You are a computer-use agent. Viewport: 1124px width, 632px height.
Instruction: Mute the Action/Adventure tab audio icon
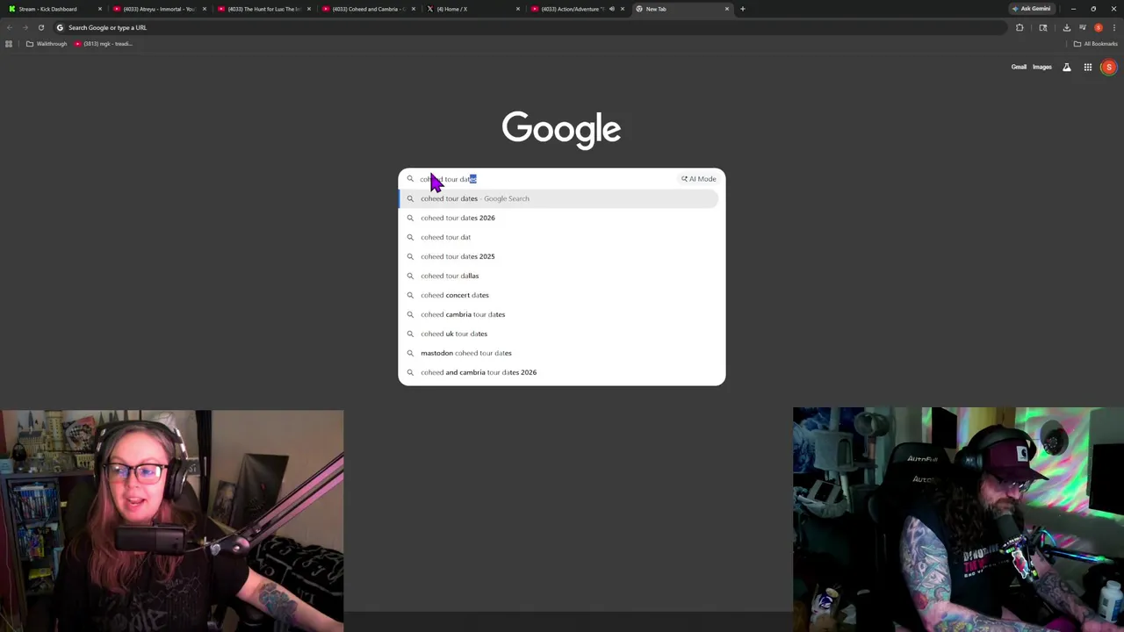(x=612, y=9)
